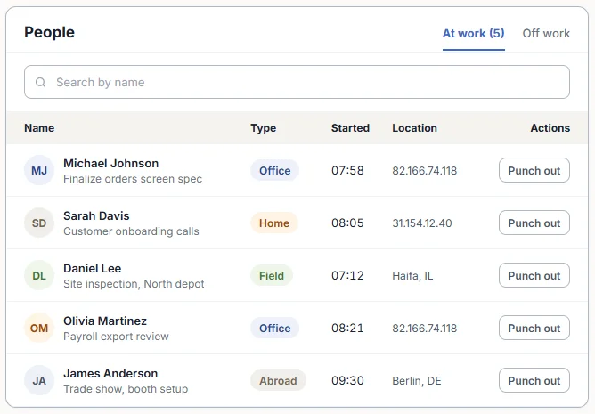Click 'Customer onboarding calls' note

[x=131, y=231]
